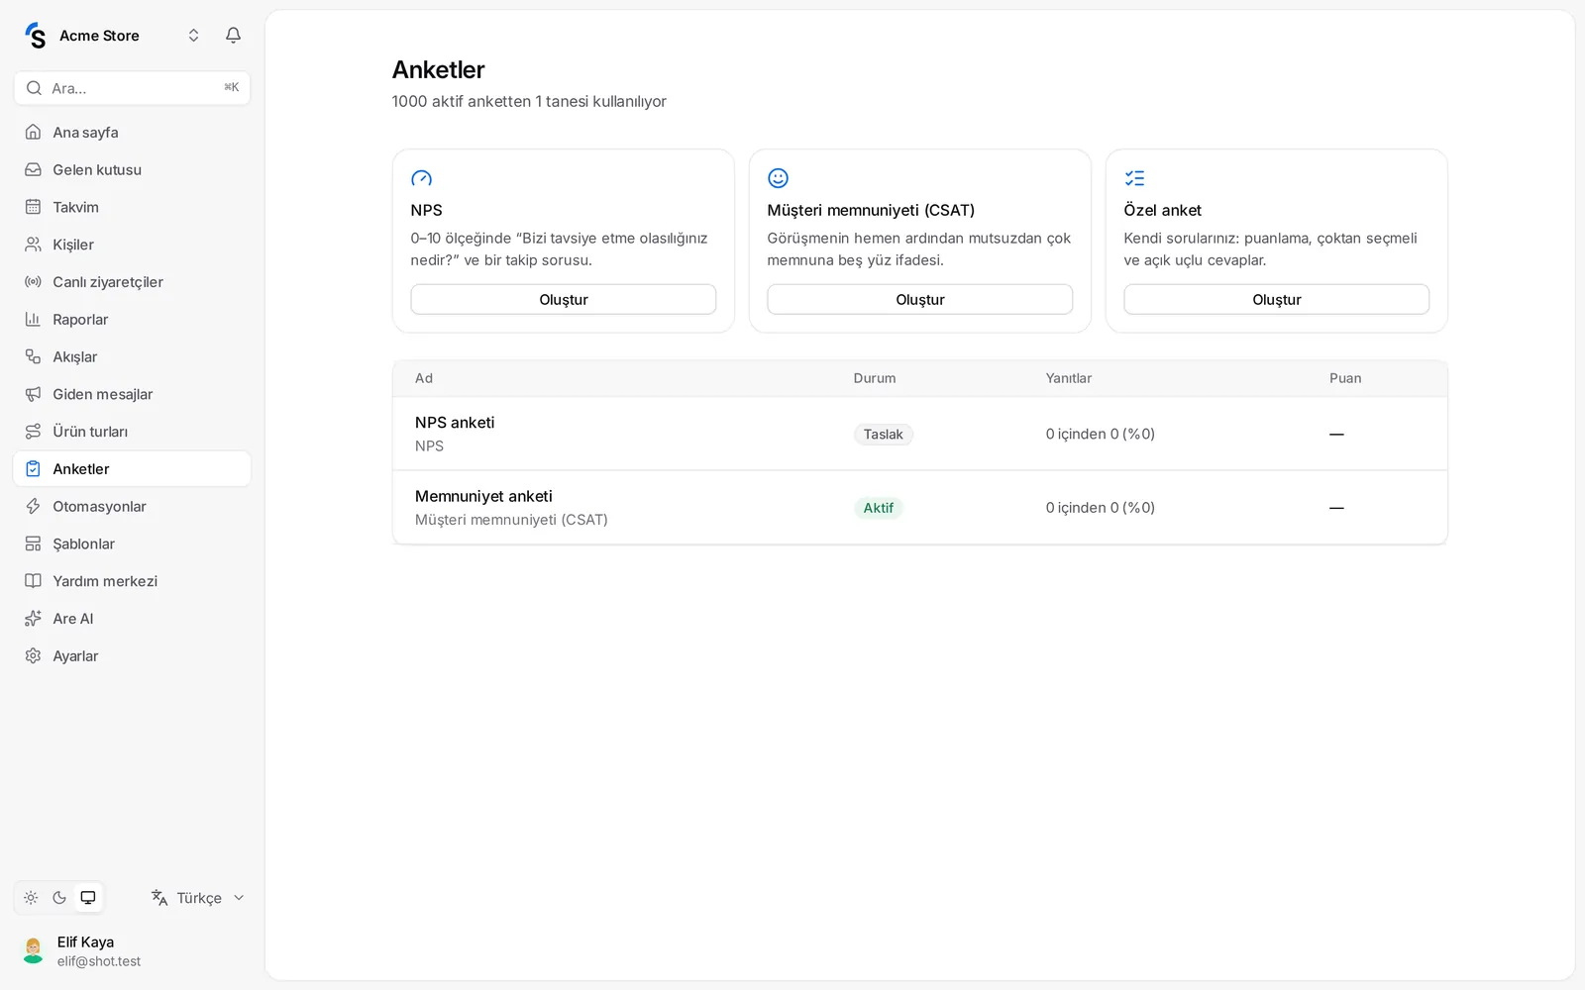Screen dimensions: 1585x990
Task: Click the Raporlar chart icon
Action: click(33, 320)
